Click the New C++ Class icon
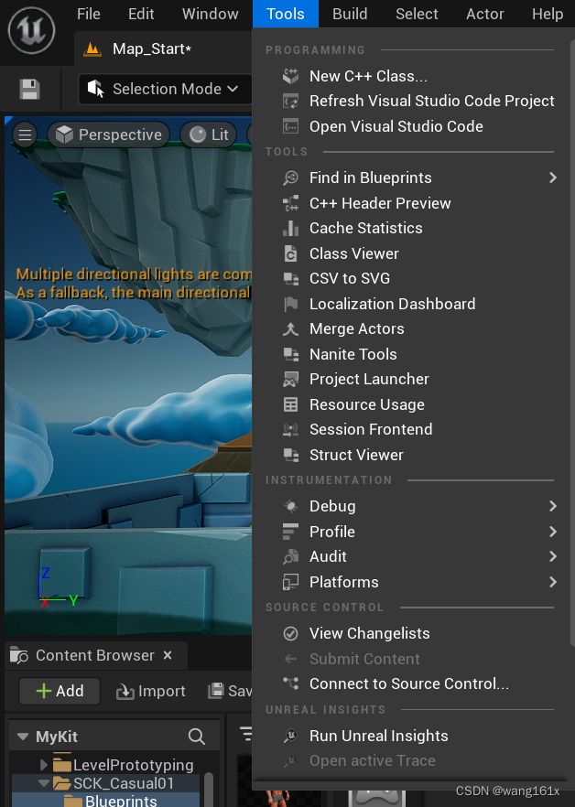Screen dimensions: 575x807 tap(290, 76)
